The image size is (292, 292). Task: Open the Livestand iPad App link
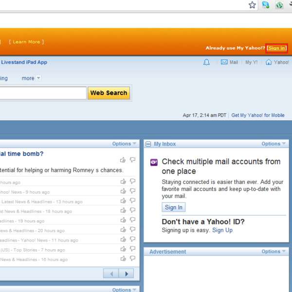[x=24, y=62]
